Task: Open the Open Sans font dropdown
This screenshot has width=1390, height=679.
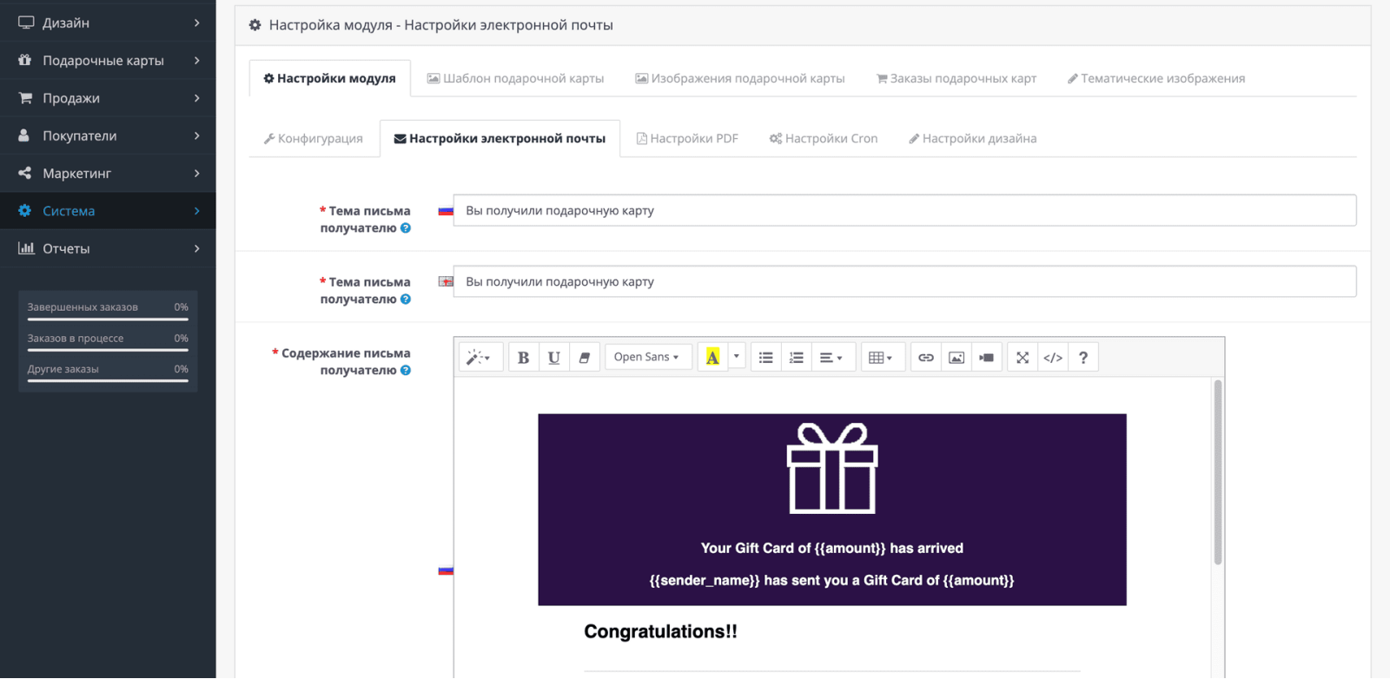Action: pos(647,358)
